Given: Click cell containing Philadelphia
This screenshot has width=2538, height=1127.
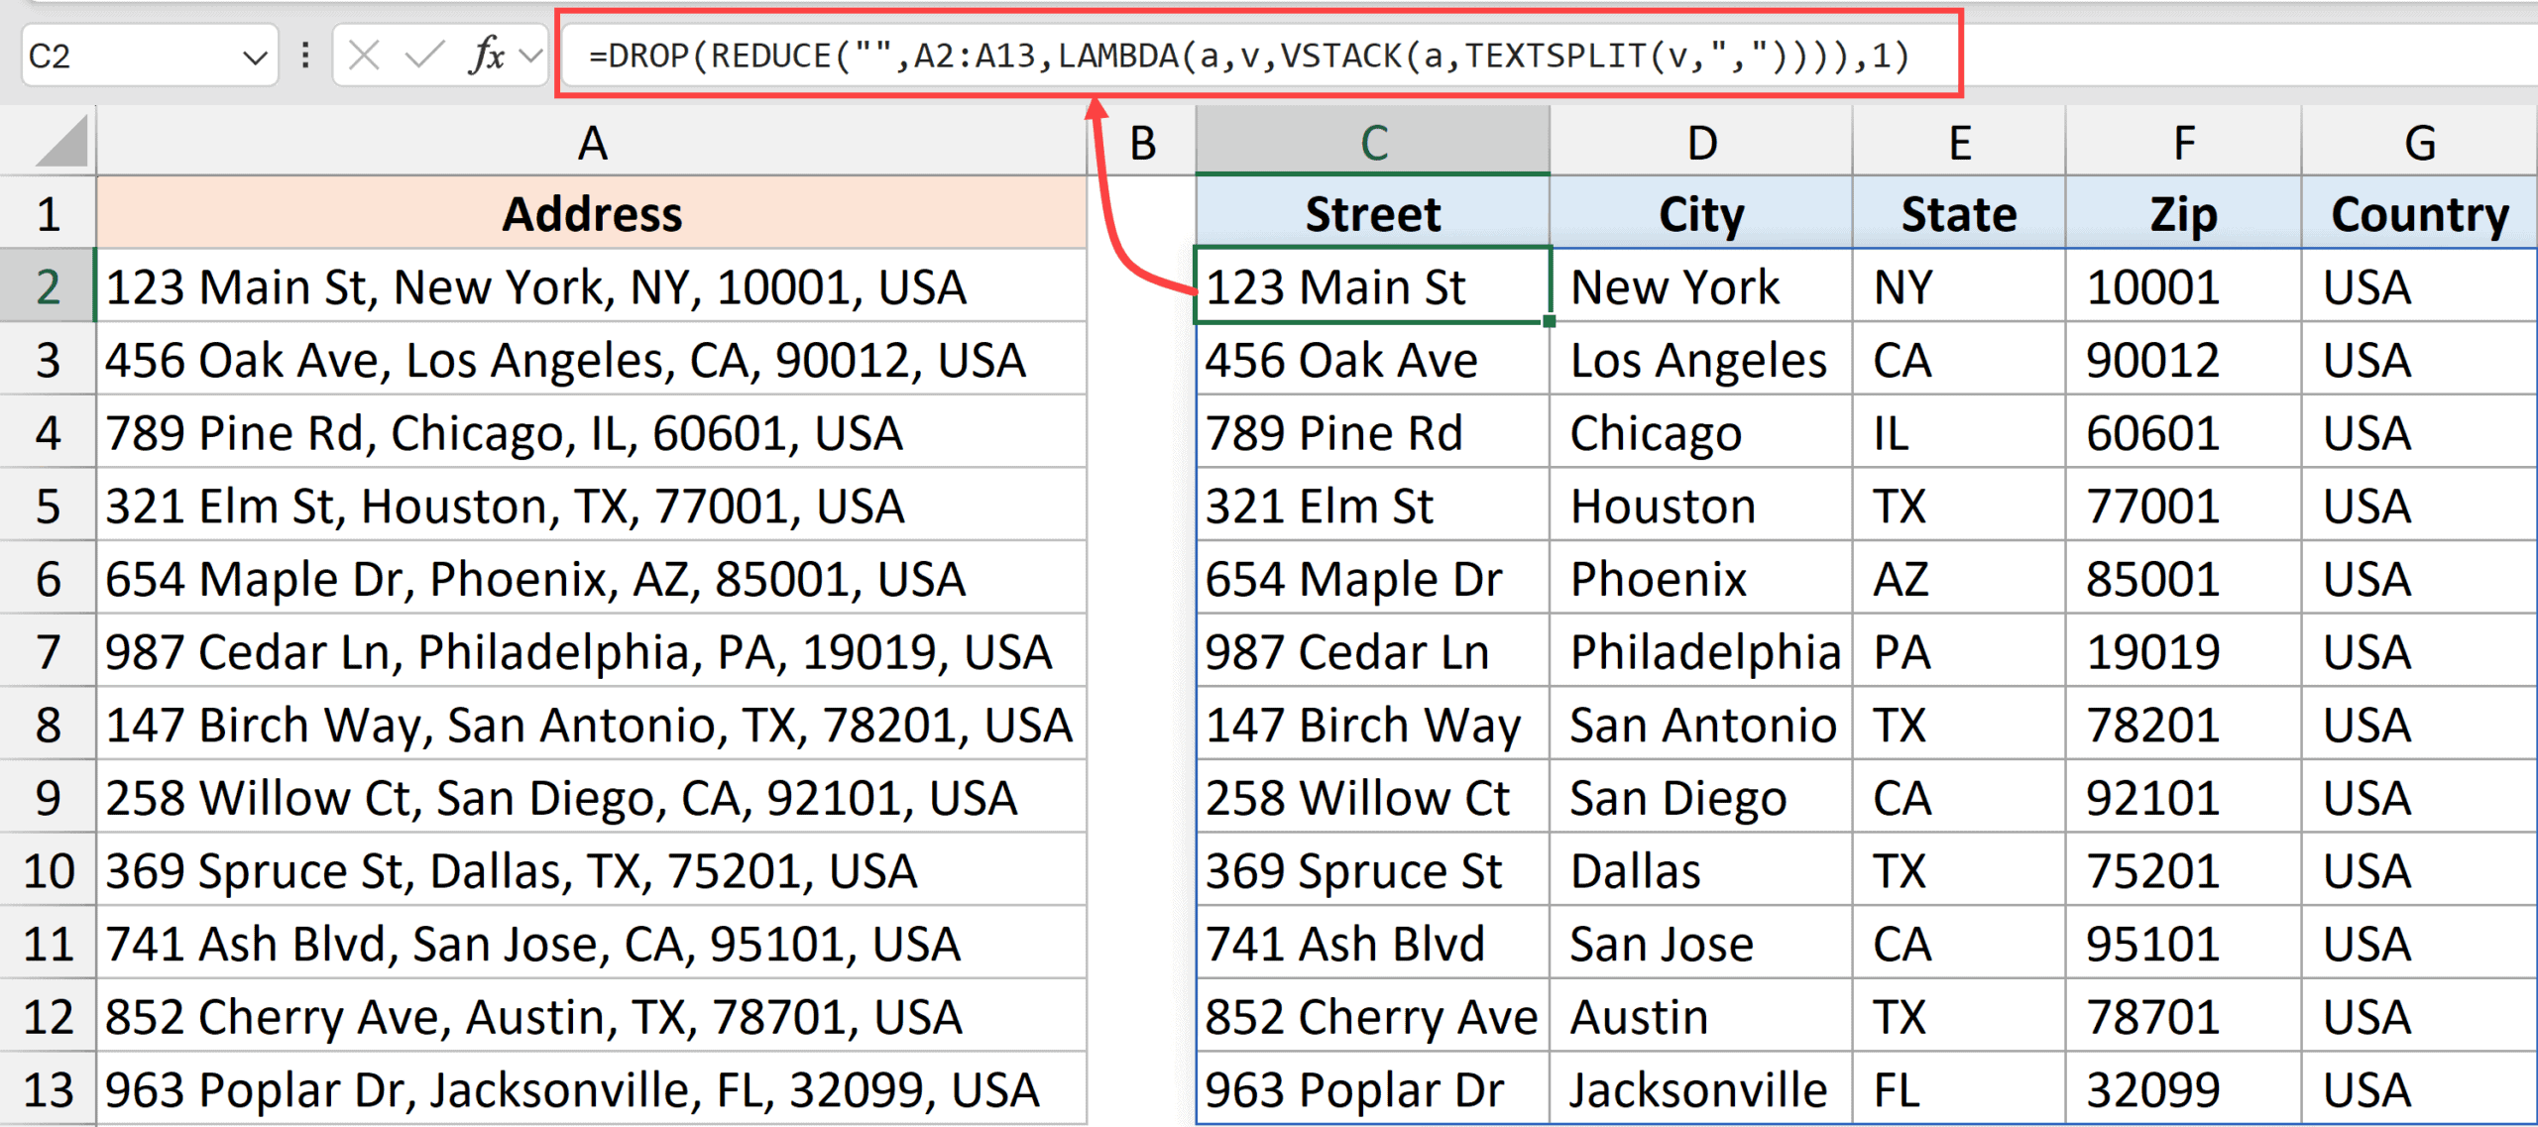Looking at the screenshot, I should tap(1700, 652).
